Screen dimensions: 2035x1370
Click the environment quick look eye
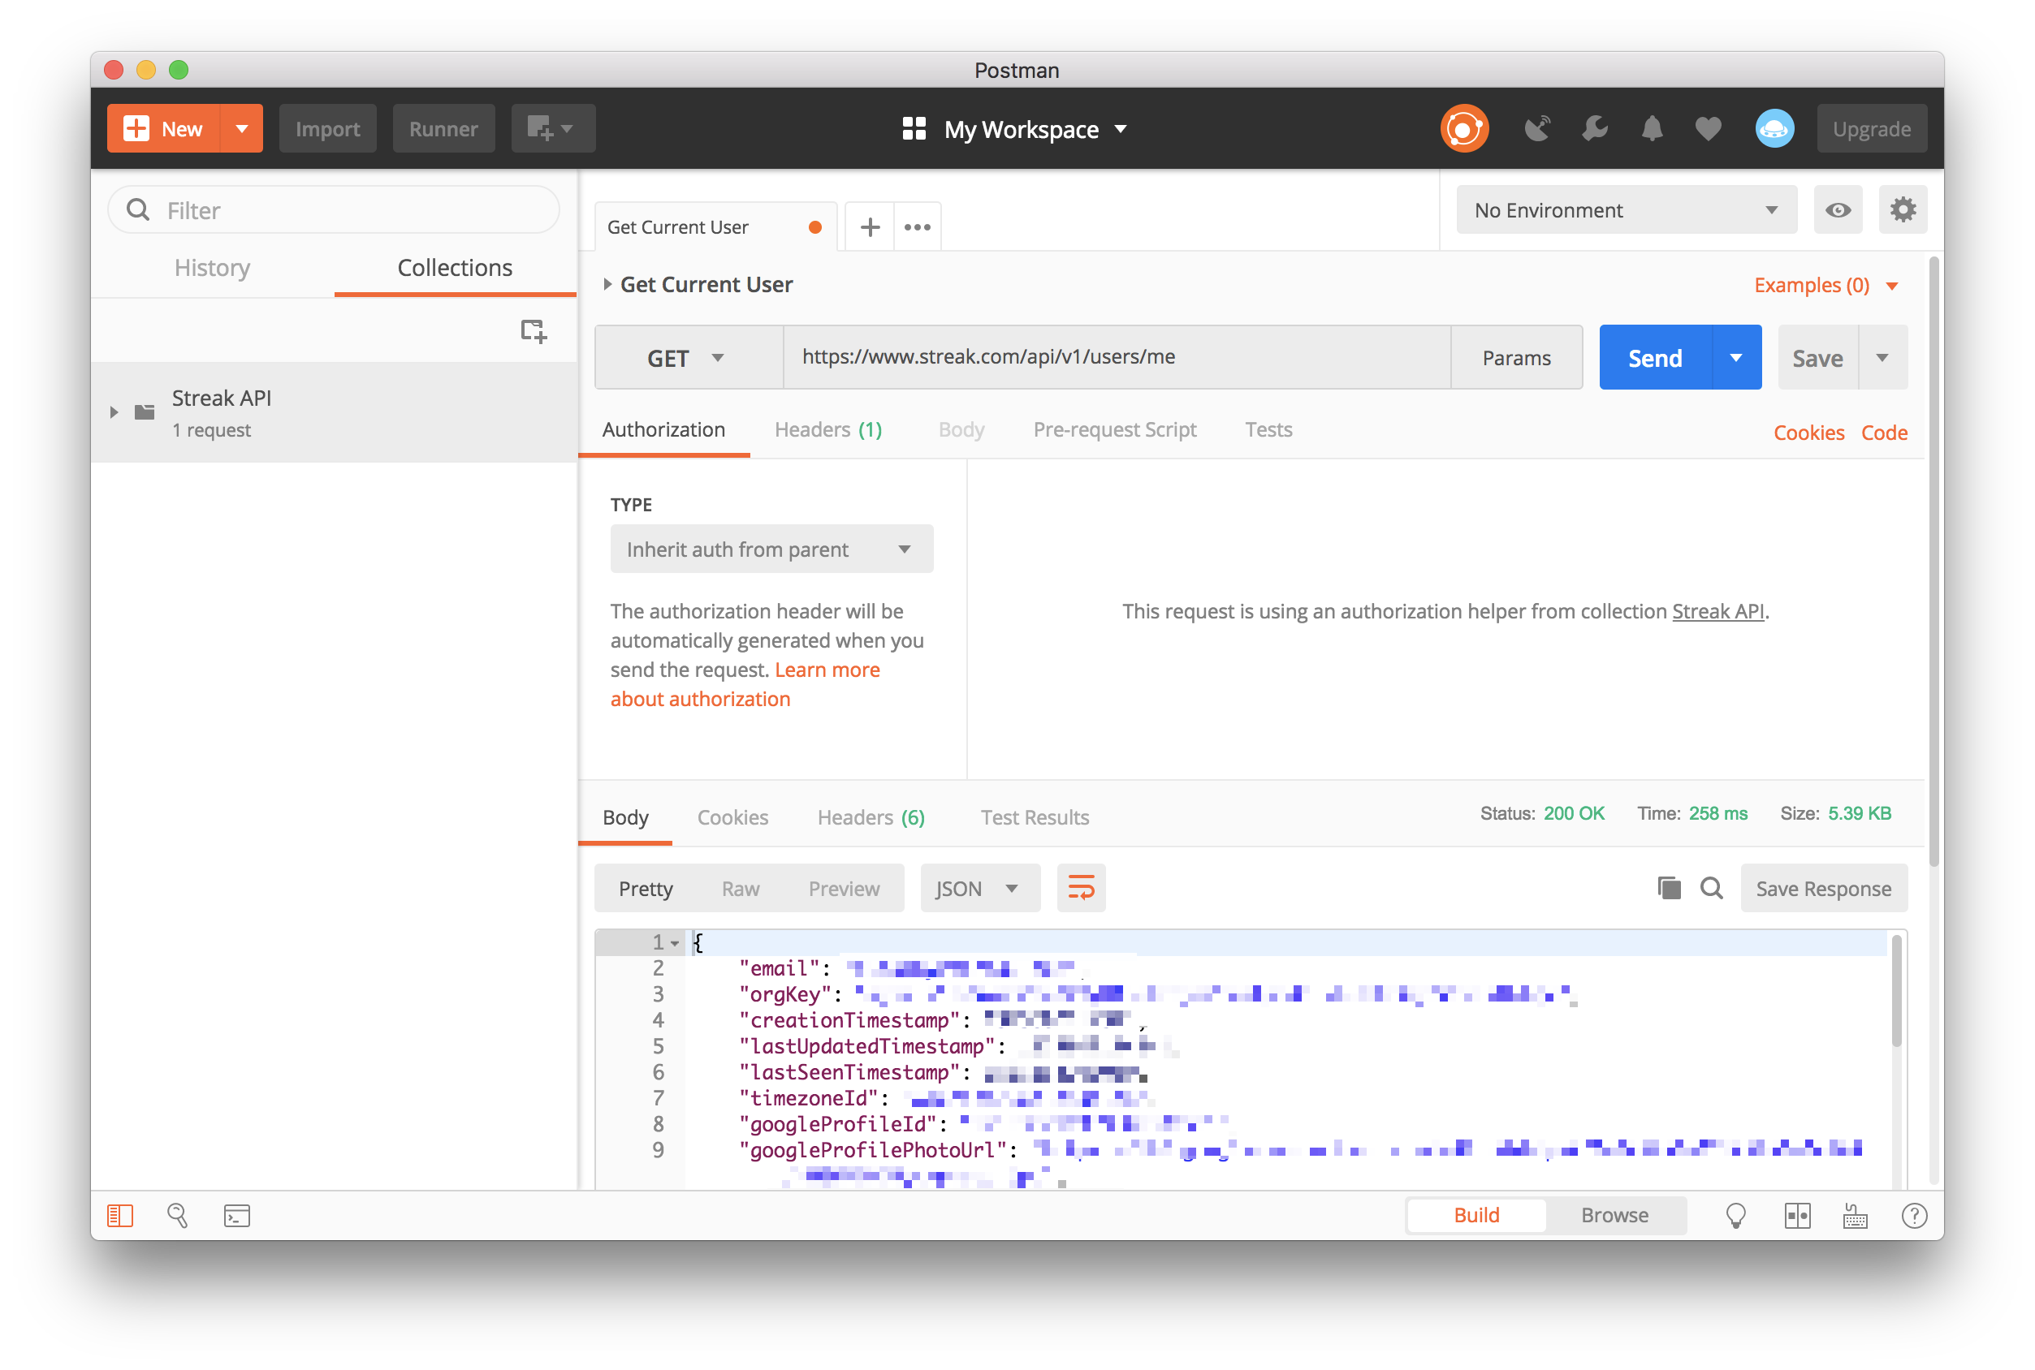tap(1838, 209)
